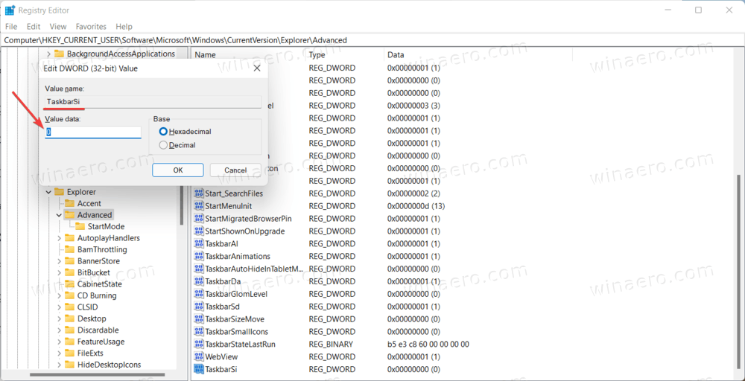Cancel the Edit DWORD dialog
Viewport: 745px width, 381px height.
click(x=235, y=170)
